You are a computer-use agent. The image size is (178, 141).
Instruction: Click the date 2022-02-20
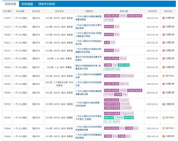[x=152, y=118]
